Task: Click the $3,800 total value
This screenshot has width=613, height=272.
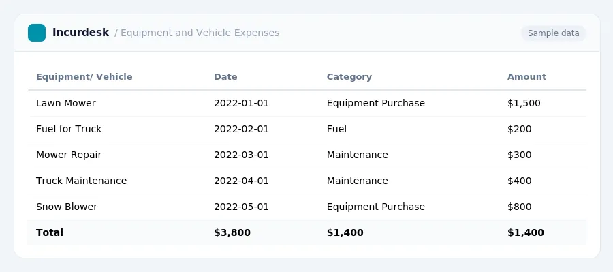Action: [232, 232]
